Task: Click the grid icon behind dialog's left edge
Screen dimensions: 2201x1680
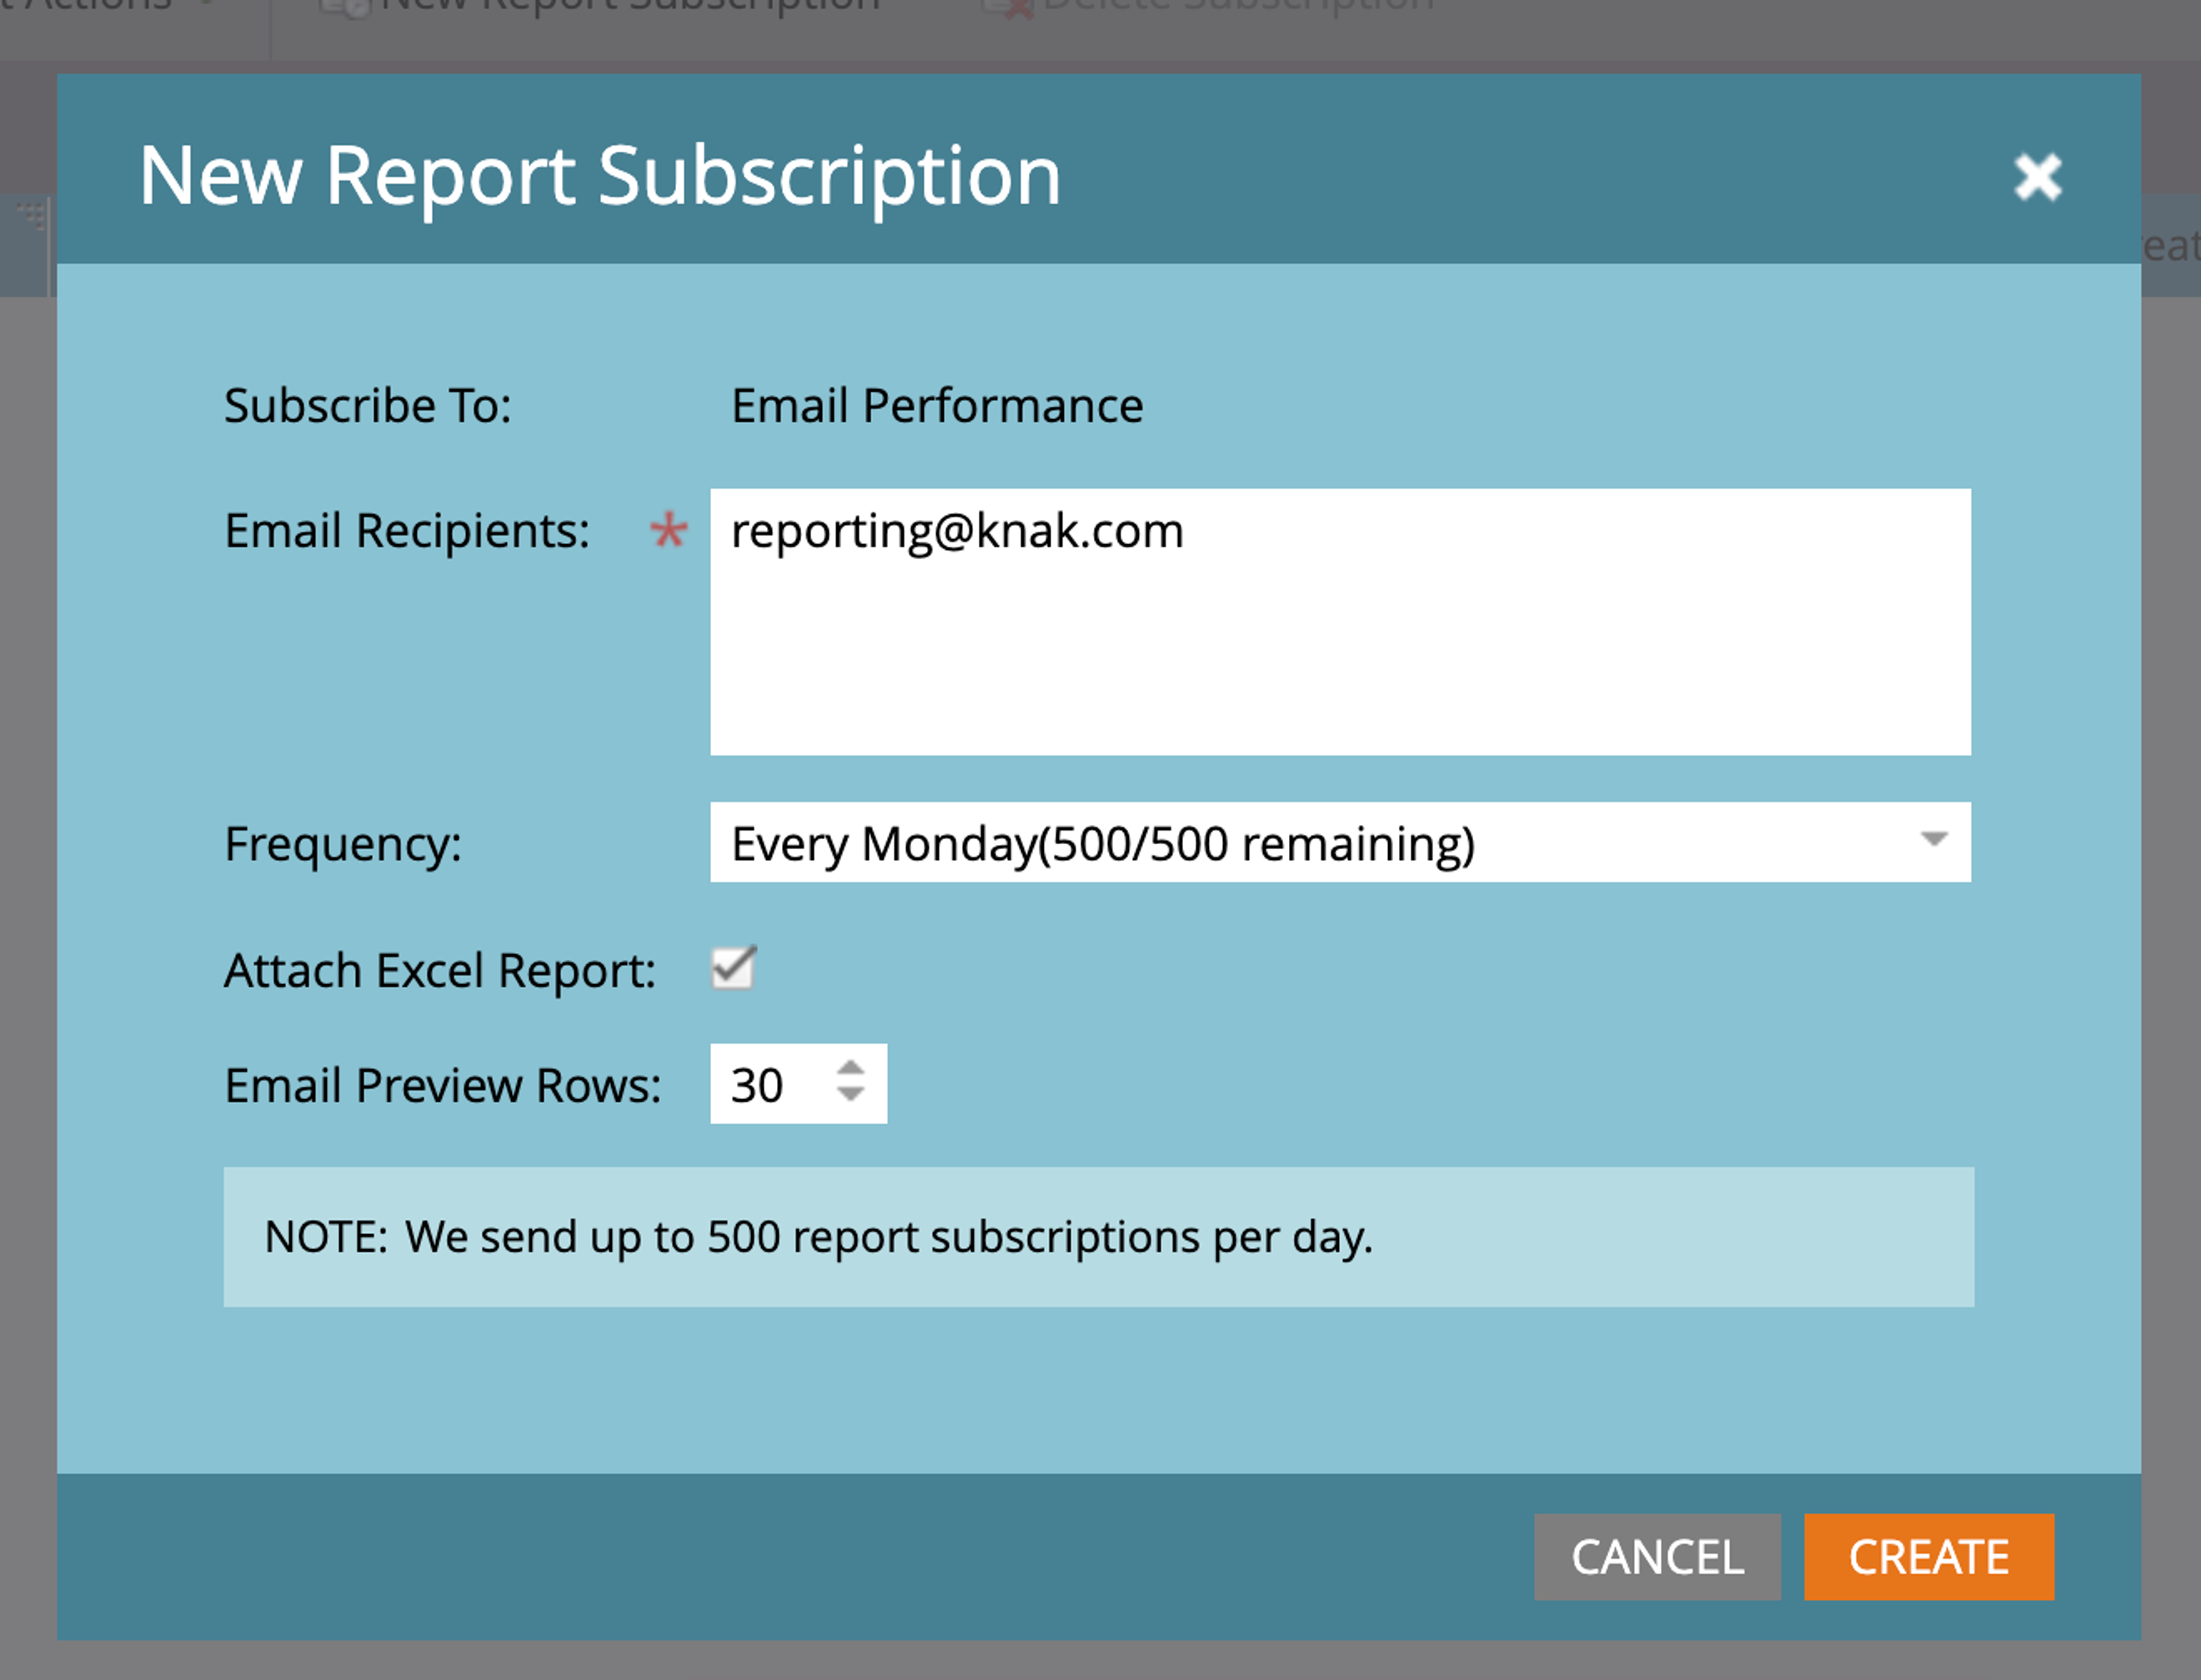Action: (32, 215)
